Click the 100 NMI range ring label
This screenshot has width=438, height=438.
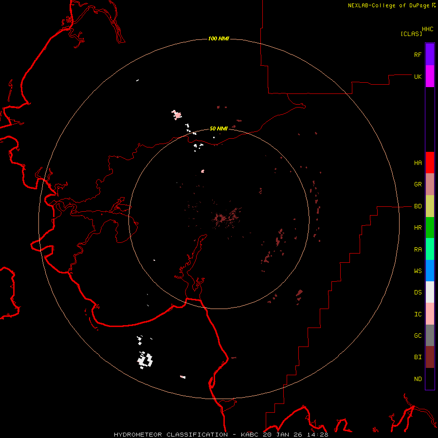219,38
